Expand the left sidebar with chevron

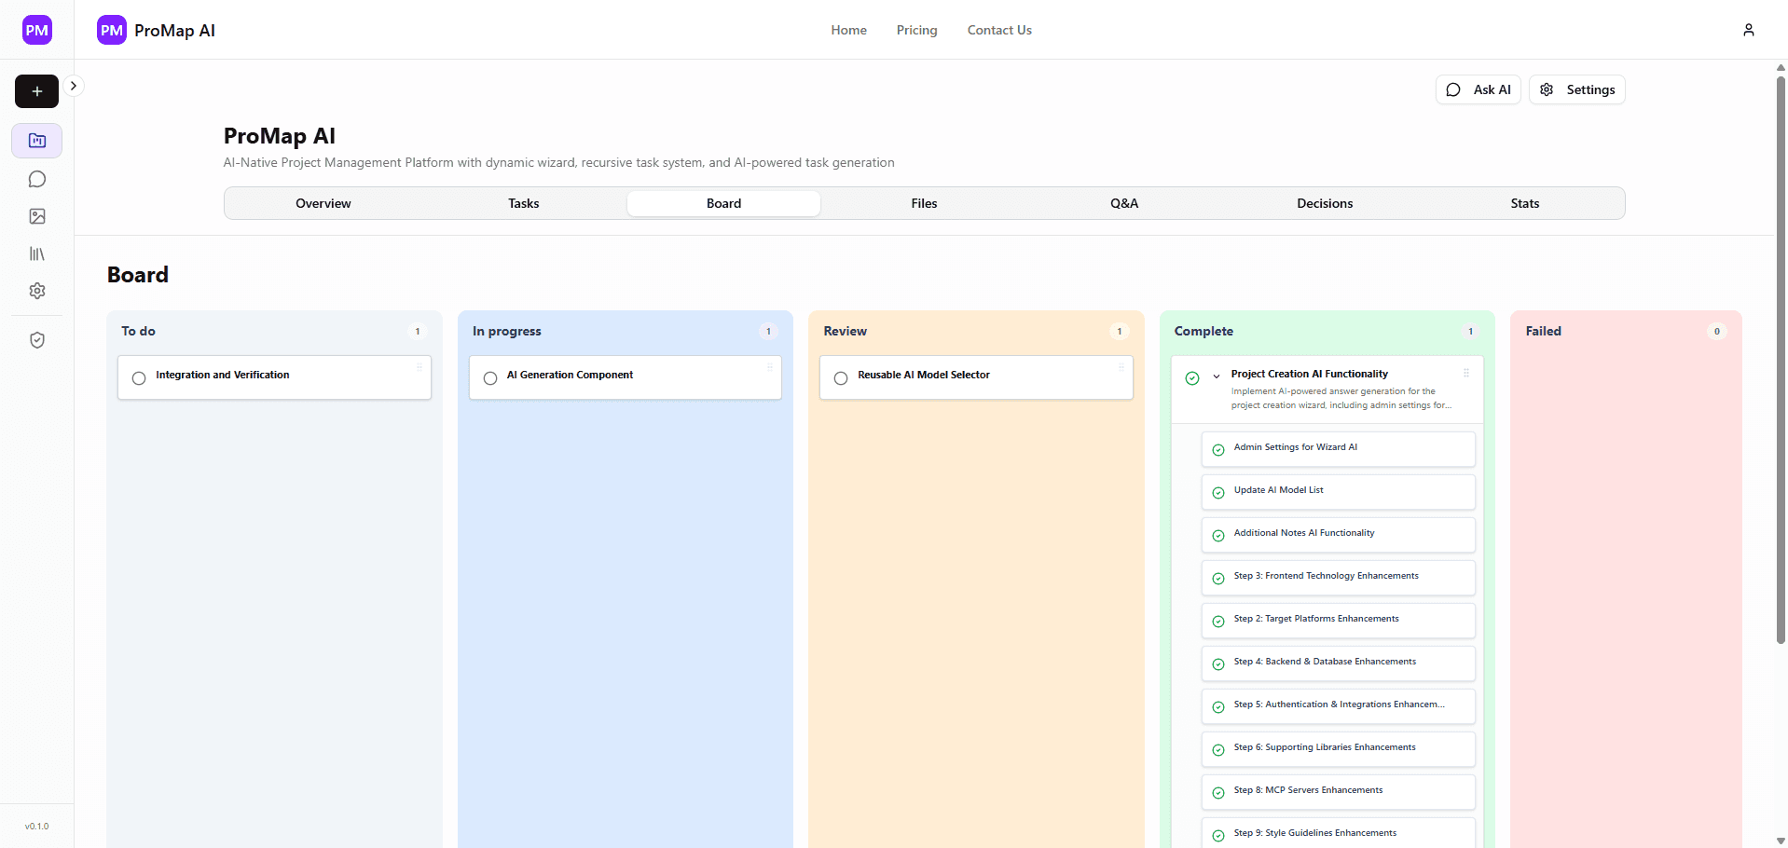pyautogui.click(x=74, y=86)
